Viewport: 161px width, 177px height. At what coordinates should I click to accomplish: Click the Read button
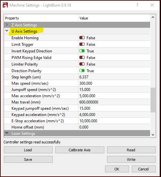131,150
